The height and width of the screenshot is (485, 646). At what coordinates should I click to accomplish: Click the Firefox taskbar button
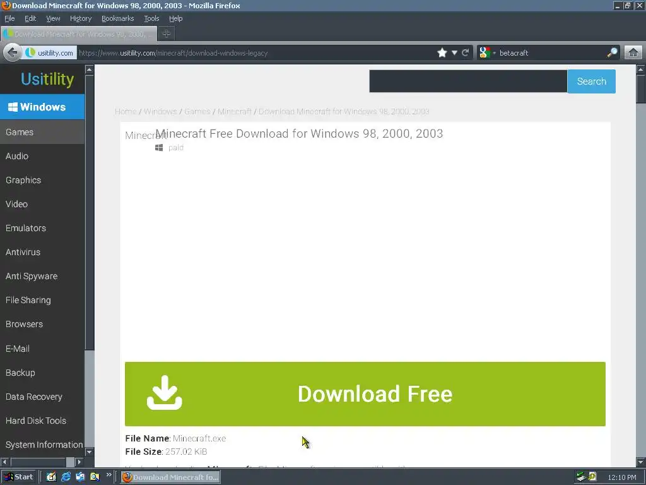click(170, 477)
